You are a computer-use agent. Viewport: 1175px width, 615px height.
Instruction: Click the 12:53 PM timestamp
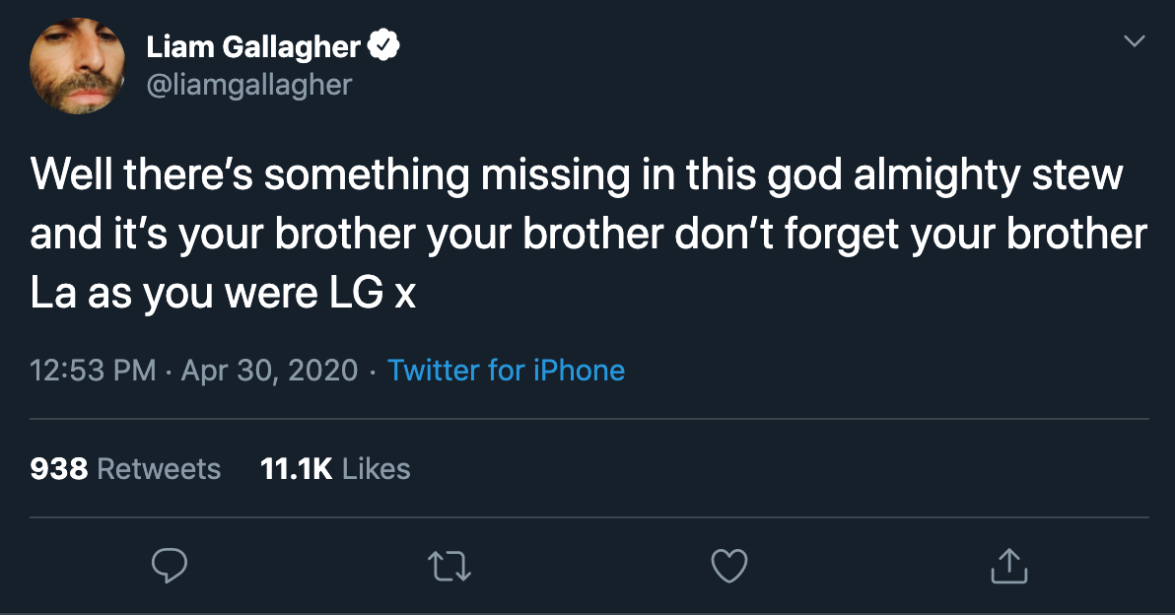point(93,370)
